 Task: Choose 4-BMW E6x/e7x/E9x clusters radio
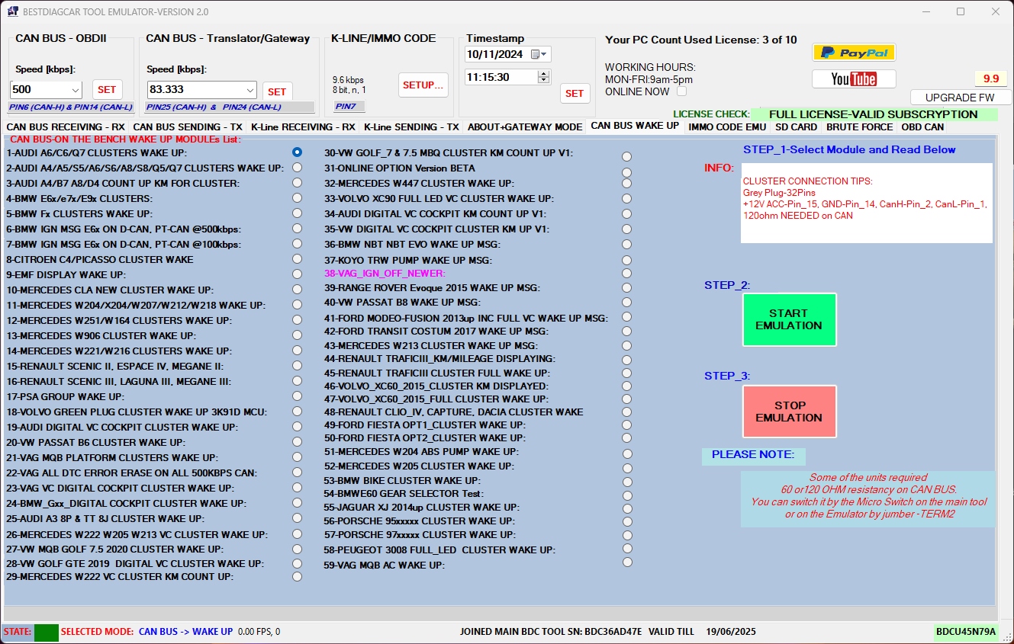pyautogui.click(x=297, y=198)
